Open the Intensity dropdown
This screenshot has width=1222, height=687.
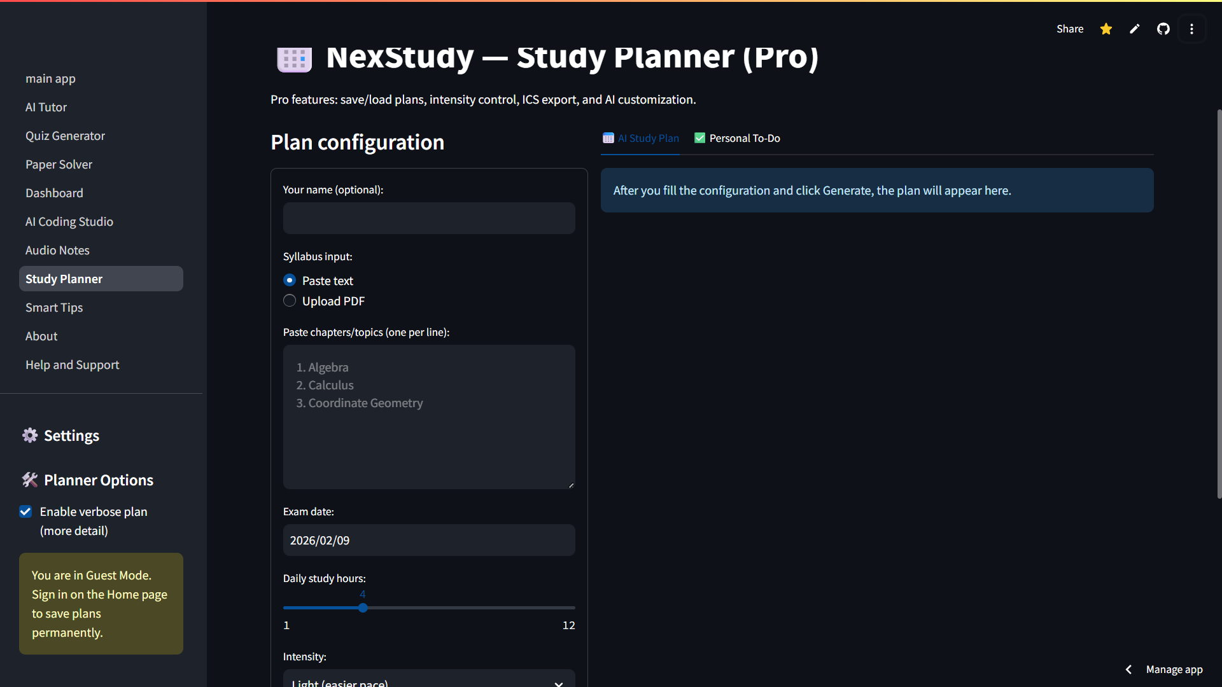pos(429,681)
